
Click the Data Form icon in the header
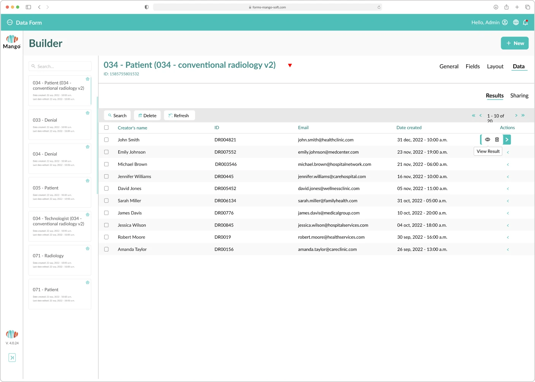(10, 22)
